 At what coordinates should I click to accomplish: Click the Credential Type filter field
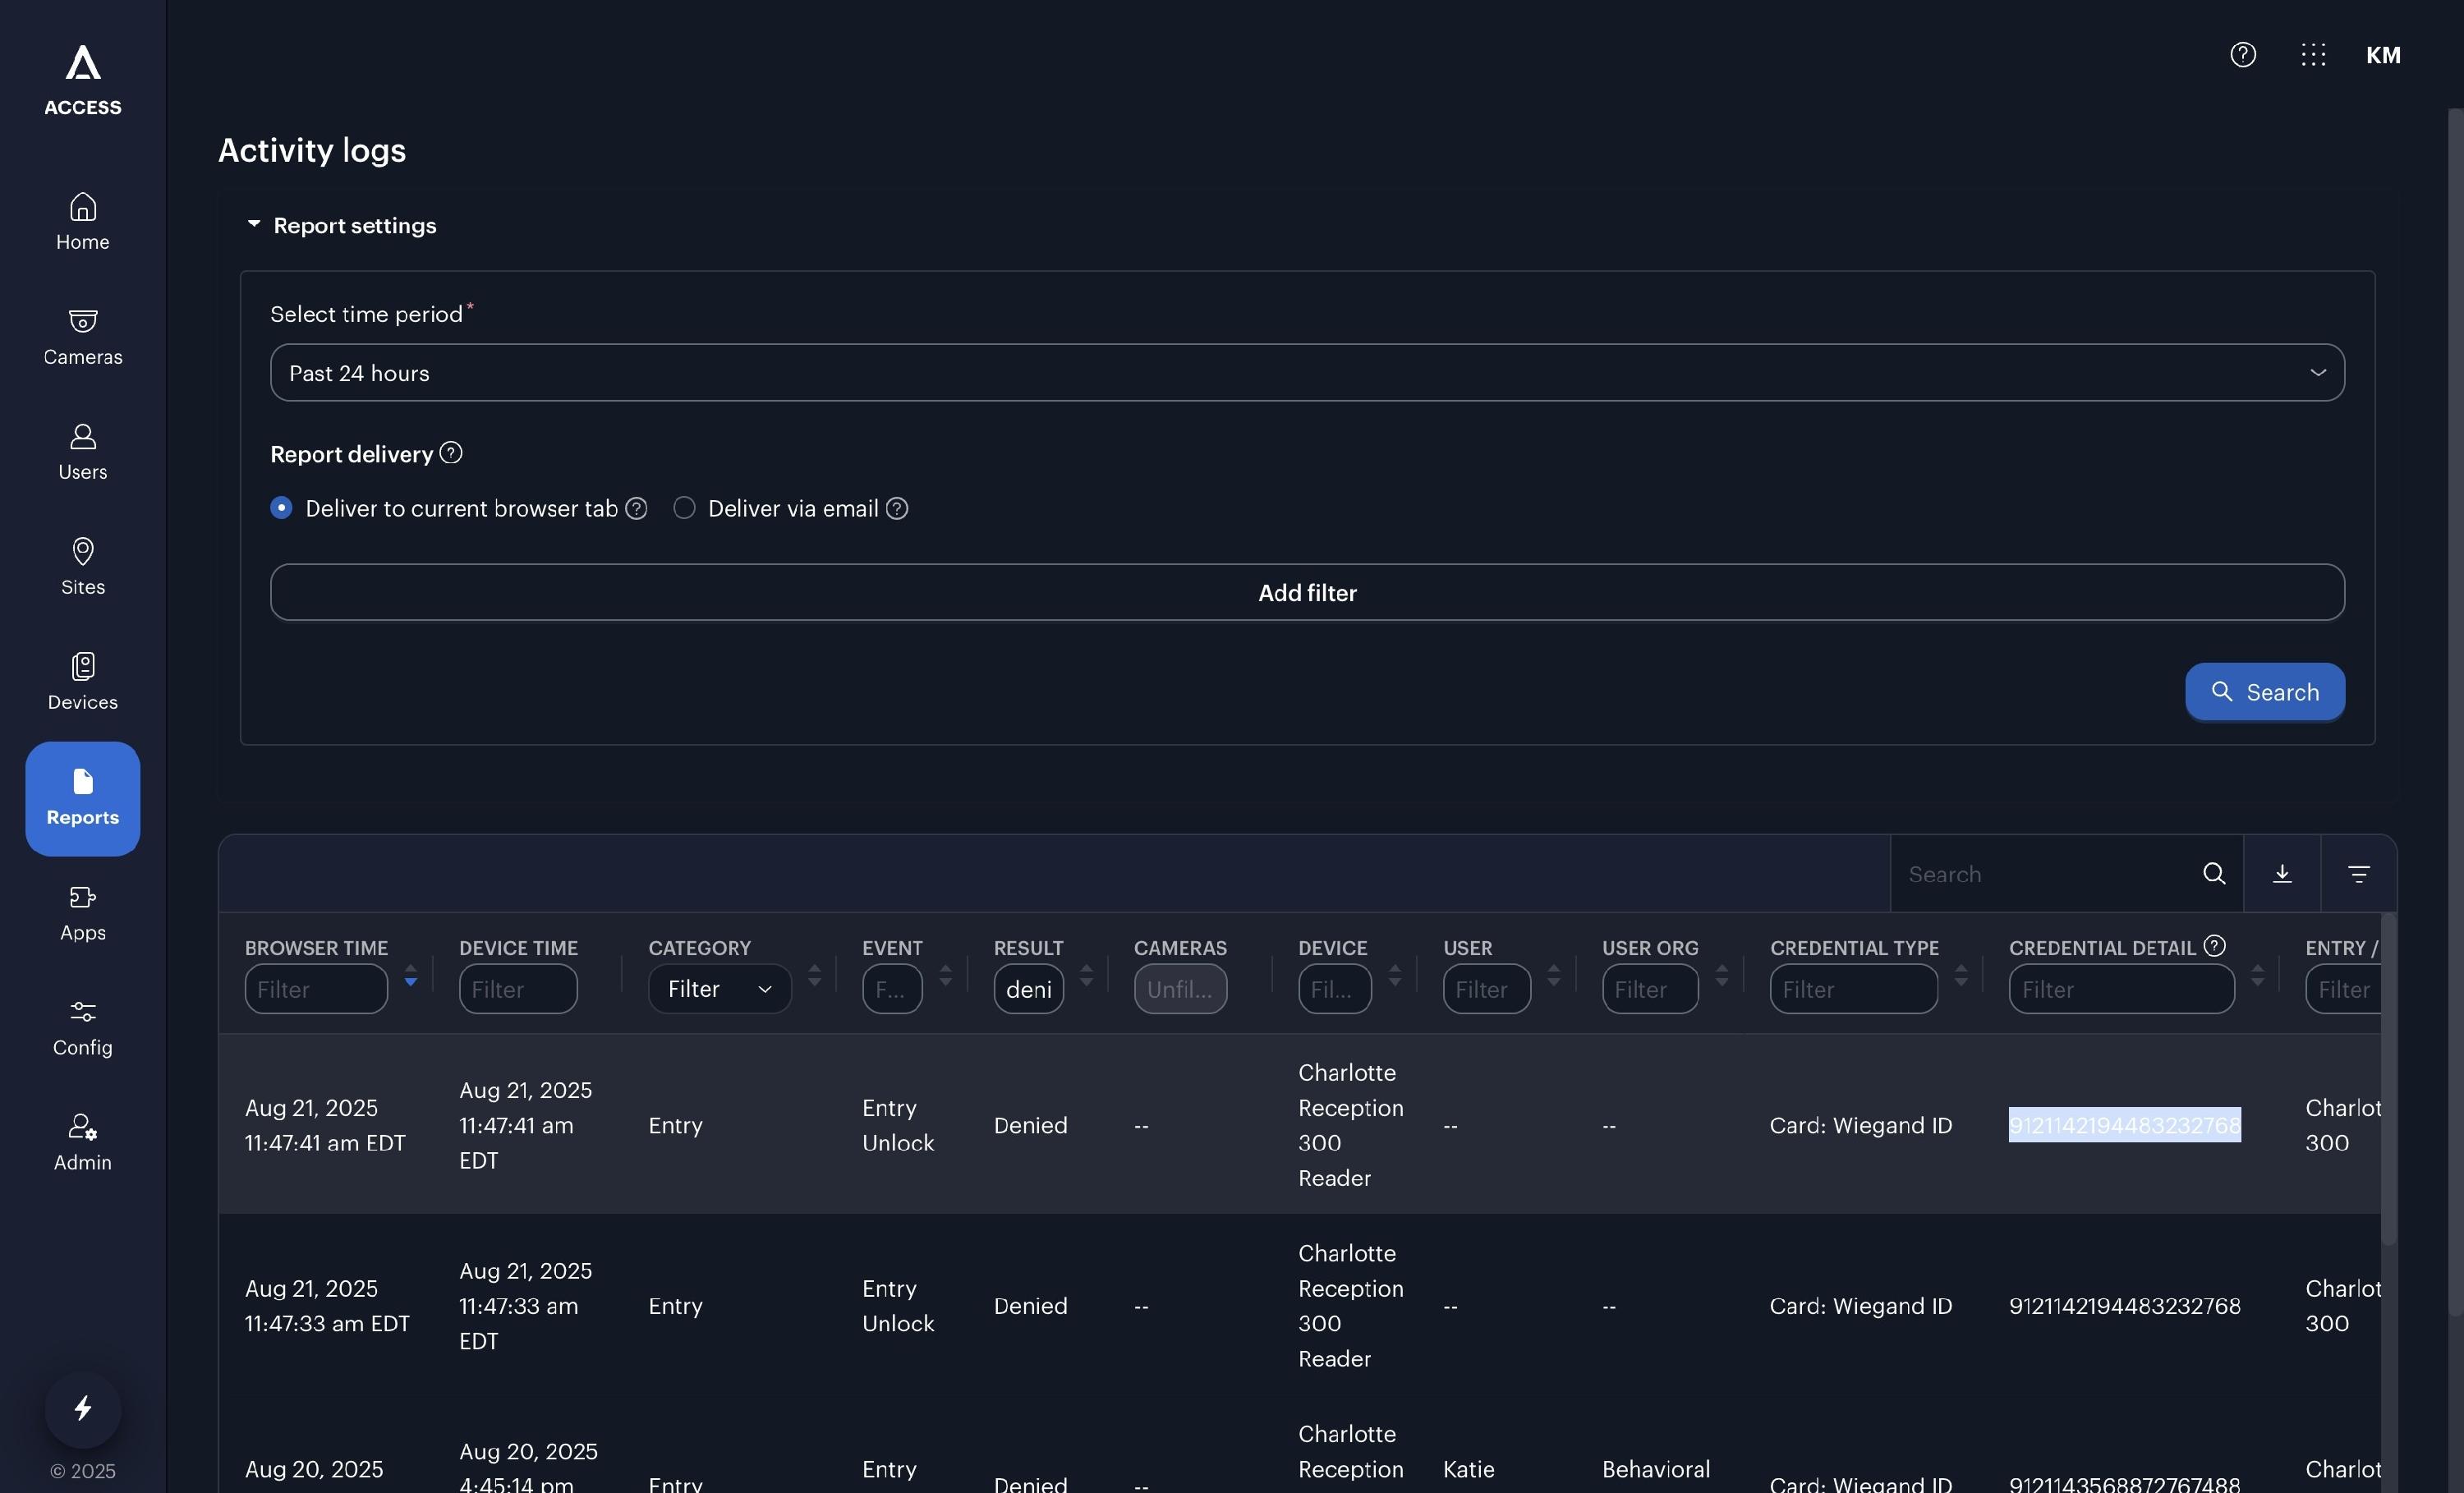[x=1854, y=989]
